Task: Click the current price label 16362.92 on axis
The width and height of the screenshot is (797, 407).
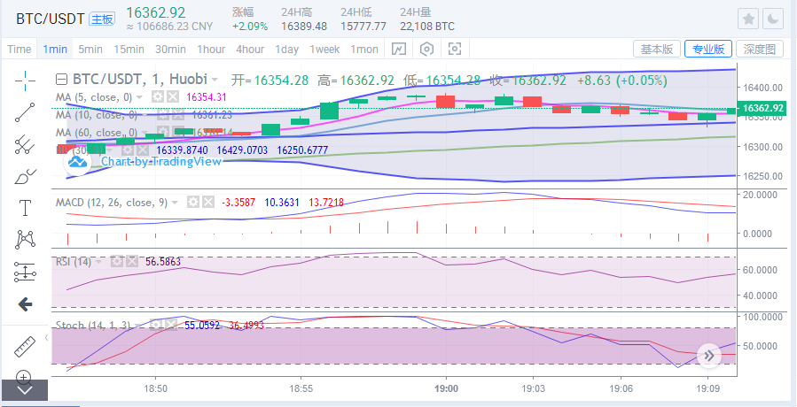Action: [x=761, y=108]
